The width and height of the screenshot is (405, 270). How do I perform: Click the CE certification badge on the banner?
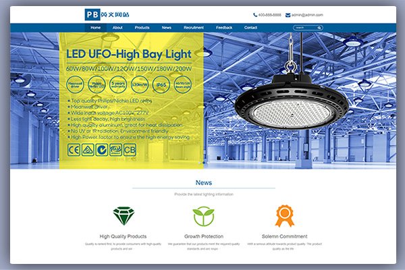click(74, 150)
